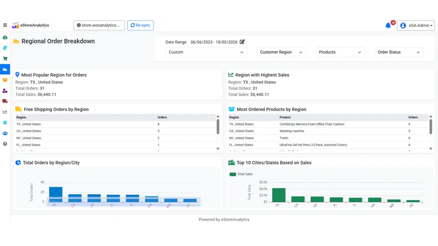Click the pie chart icon beside Total Orders
This screenshot has width=438, height=246.
coord(18,162)
